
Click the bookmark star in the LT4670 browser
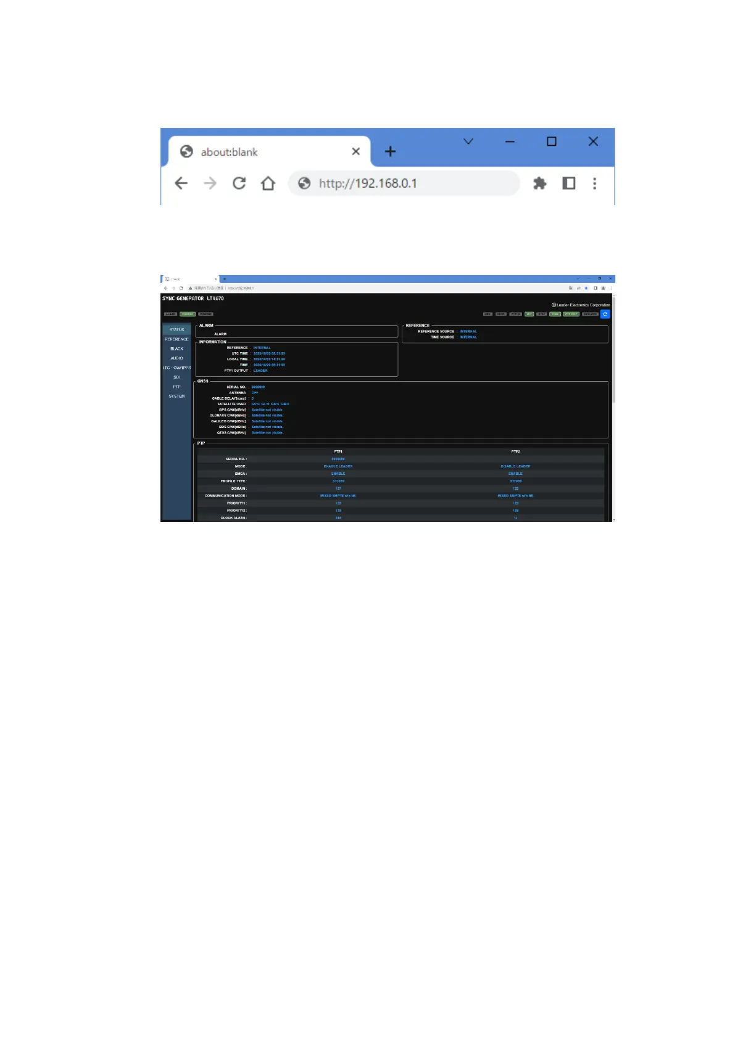586,288
